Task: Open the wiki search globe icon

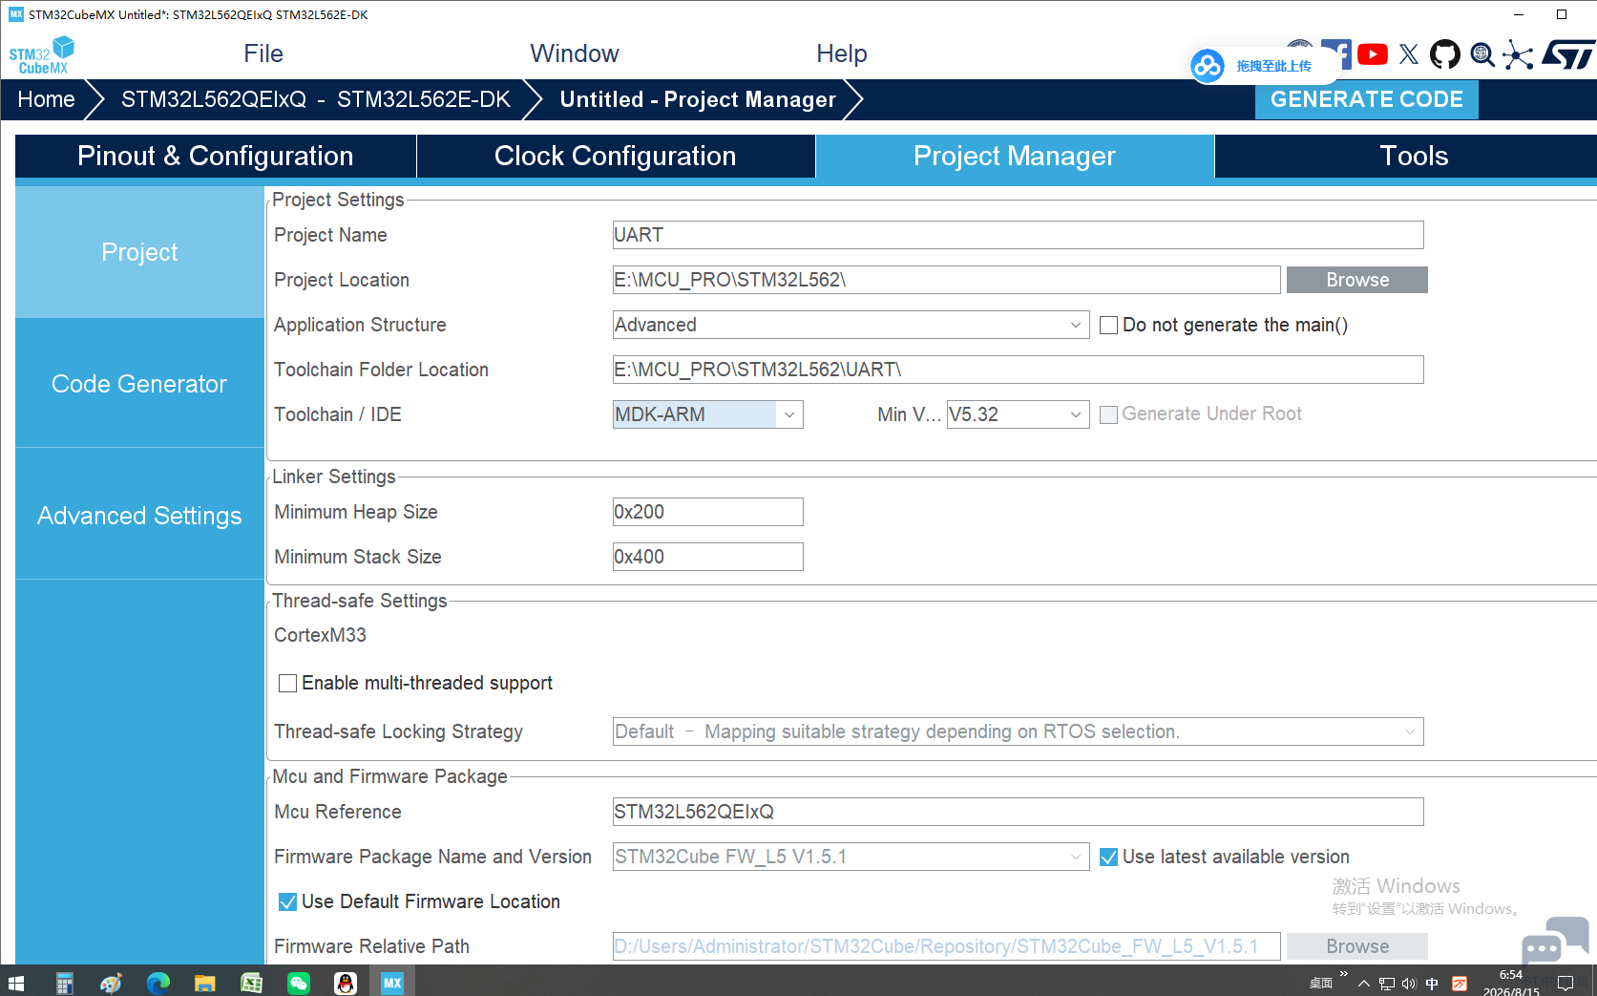Action: 1482,55
